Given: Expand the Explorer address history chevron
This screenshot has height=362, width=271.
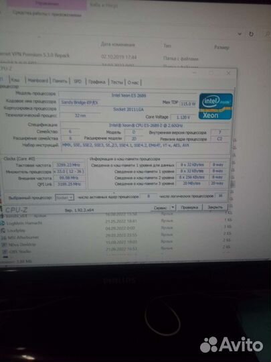Looking at the screenshot, I should (240, 34).
